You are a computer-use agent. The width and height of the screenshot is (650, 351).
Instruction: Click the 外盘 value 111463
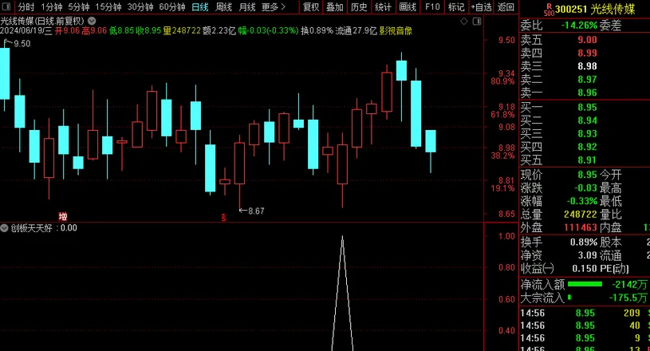pyautogui.click(x=581, y=227)
